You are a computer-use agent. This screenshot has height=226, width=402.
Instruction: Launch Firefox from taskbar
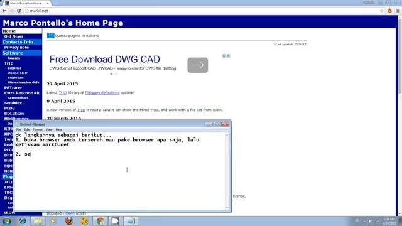click(69, 221)
